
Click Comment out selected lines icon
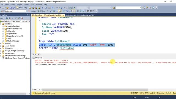point(81,11)
